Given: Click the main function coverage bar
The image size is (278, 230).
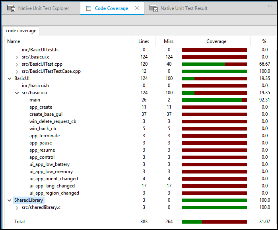Looking at the screenshot, I should point(214,100).
